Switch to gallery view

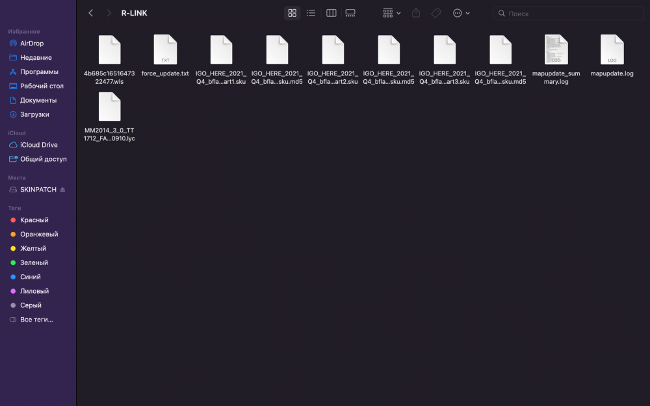coord(350,13)
